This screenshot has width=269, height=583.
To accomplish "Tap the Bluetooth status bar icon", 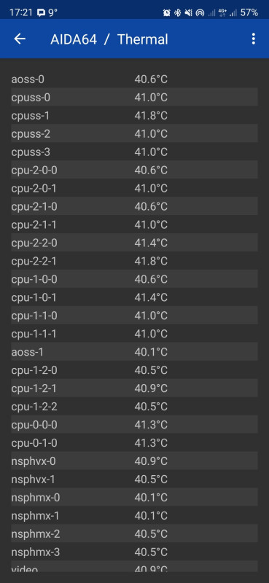I will coord(178,12).
